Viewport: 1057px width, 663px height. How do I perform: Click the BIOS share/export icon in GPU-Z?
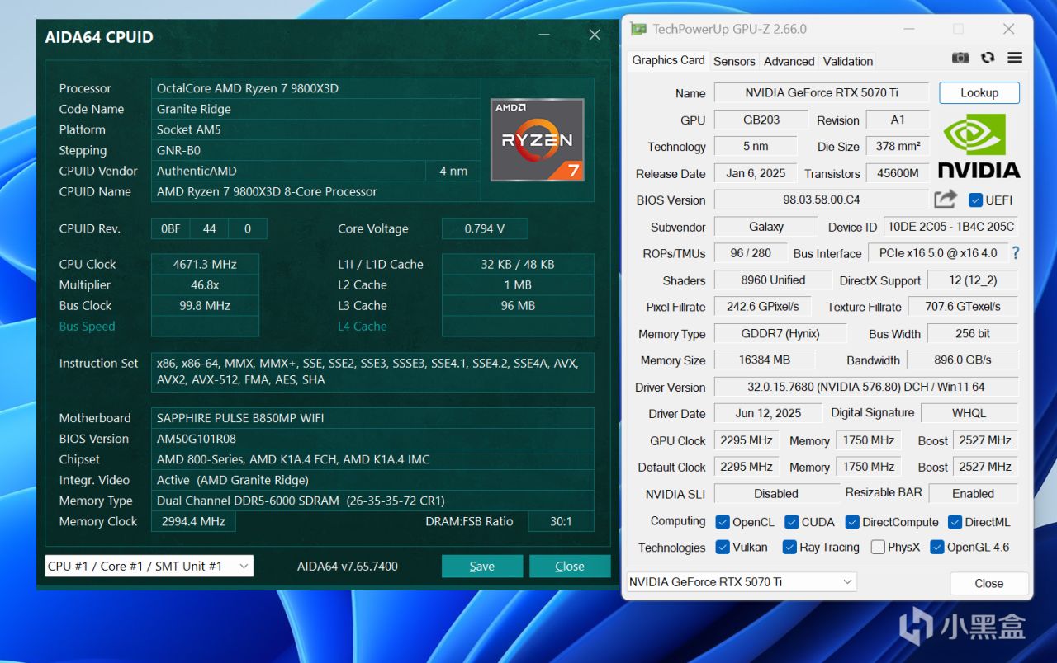click(946, 200)
